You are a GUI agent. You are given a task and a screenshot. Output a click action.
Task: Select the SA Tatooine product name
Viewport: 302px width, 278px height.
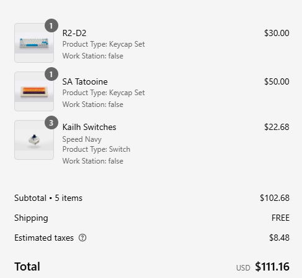85,81
